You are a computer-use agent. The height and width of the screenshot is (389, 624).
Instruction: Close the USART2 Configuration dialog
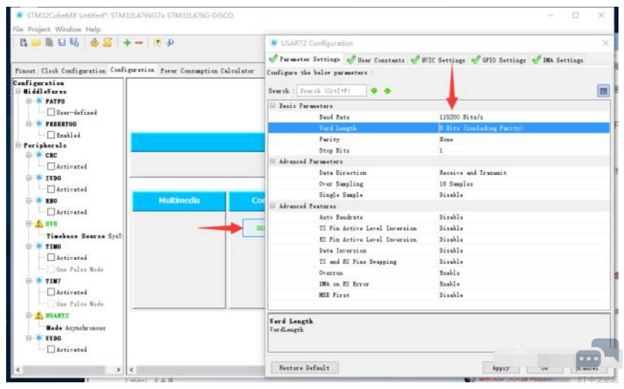pyautogui.click(x=605, y=43)
